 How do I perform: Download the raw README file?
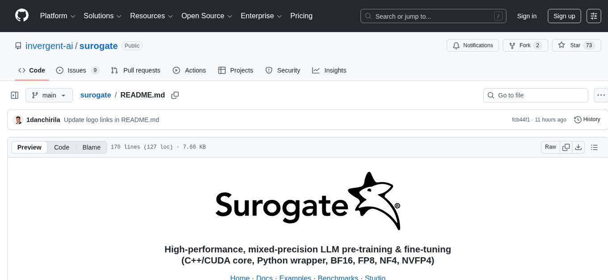tap(578, 147)
